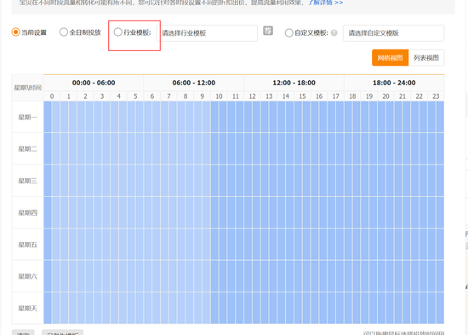Pick the 自定义模板 radio option
This screenshot has width=468, height=335.
(289, 32)
